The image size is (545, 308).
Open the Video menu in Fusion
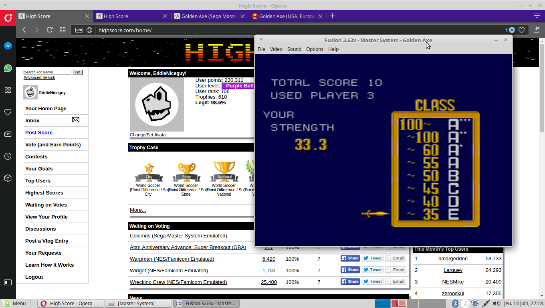point(276,49)
